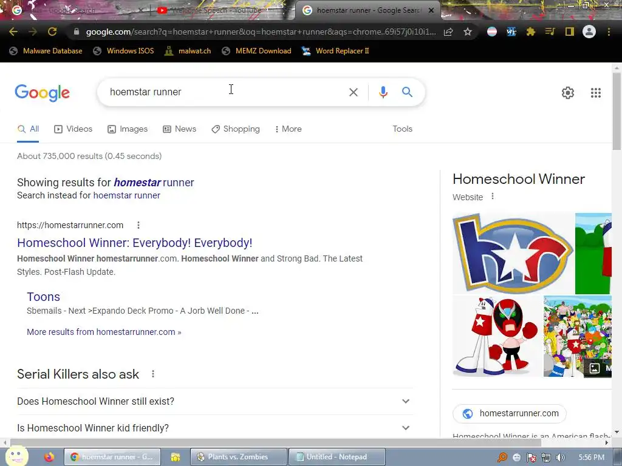This screenshot has width=622, height=466.
Task: Open the HR logo thumbnail image
Action: [513, 253]
